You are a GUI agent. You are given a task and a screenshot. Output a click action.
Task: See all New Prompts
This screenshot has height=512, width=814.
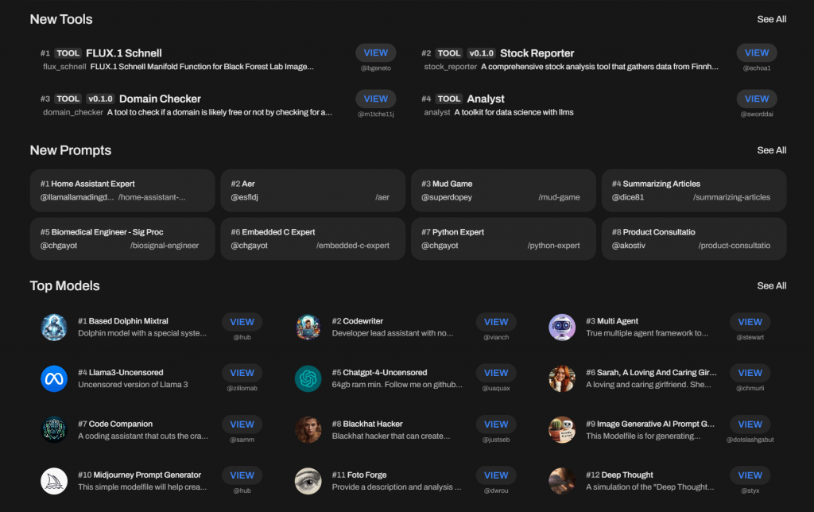pyautogui.click(x=771, y=150)
